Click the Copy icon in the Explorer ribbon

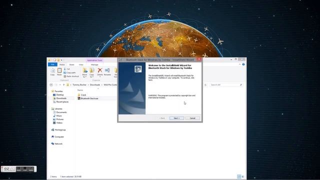pos(52,72)
